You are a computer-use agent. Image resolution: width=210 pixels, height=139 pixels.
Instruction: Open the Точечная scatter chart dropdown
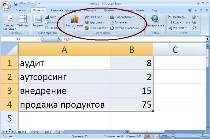[x=120, y=22]
